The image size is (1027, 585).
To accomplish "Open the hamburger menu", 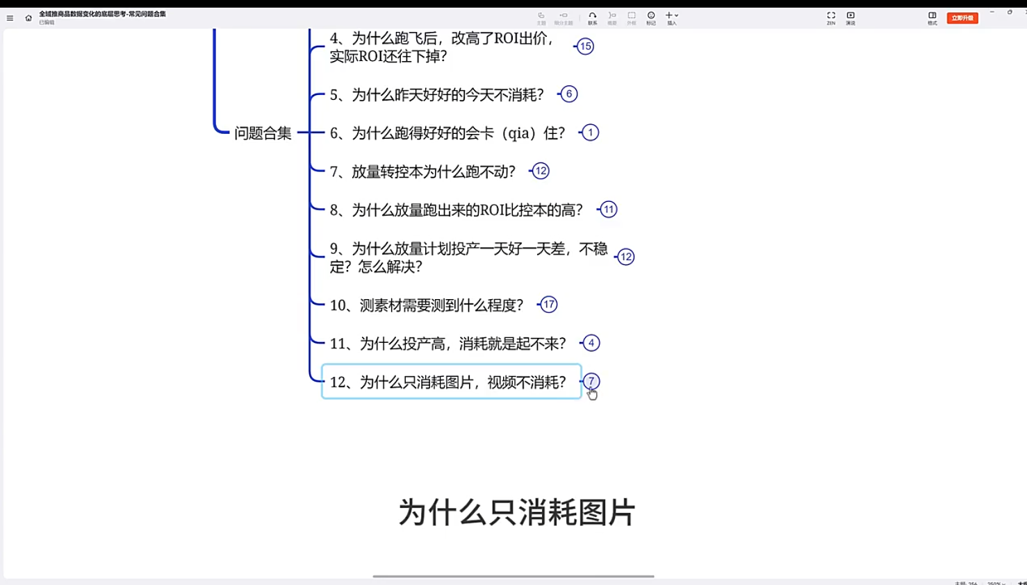I will (10, 18).
